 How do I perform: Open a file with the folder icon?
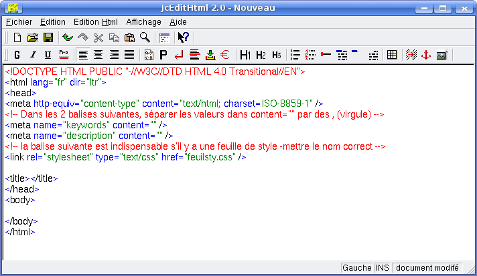33,37
